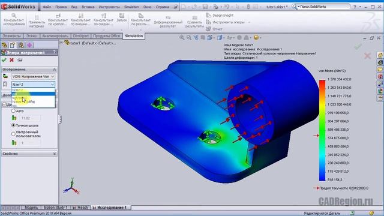Open the N/m^2 units dropdown
The width and height of the screenshot is (384, 216).
point(33,85)
